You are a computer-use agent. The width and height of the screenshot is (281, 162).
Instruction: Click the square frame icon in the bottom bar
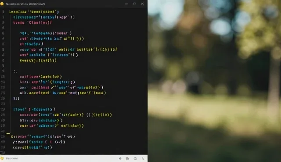[x=135, y=158]
